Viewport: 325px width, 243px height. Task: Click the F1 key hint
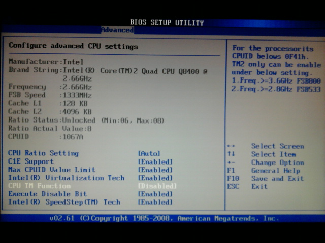(231, 171)
